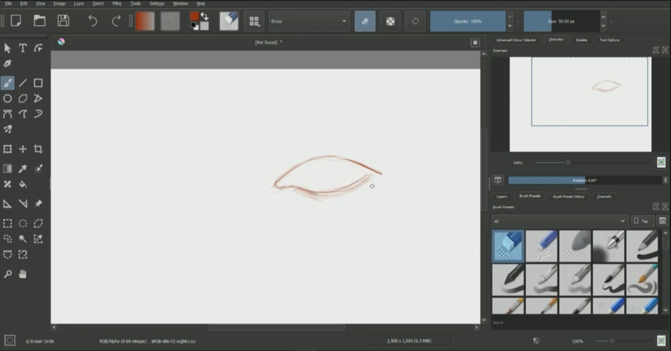Select the Polygon tool
The width and height of the screenshot is (671, 351).
pyautogui.click(x=23, y=98)
